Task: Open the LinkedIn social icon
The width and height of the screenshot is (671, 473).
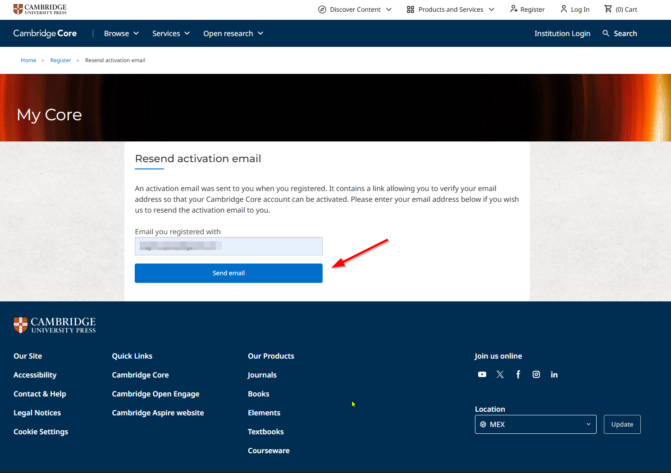Action: pos(554,374)
